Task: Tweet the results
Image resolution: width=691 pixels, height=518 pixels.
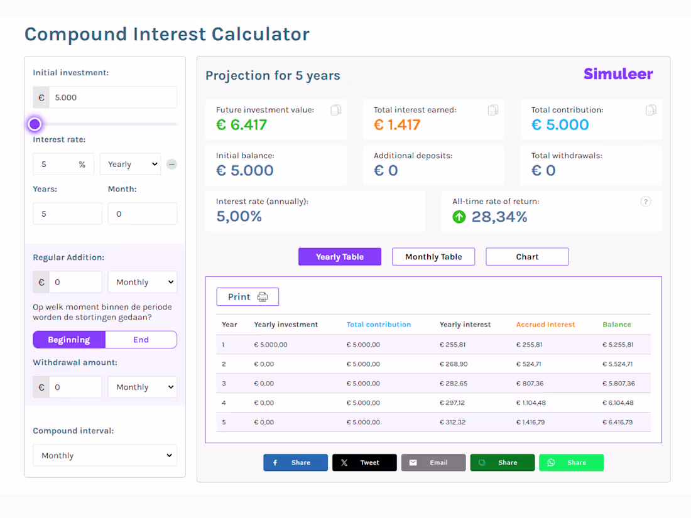Action: 364,463
